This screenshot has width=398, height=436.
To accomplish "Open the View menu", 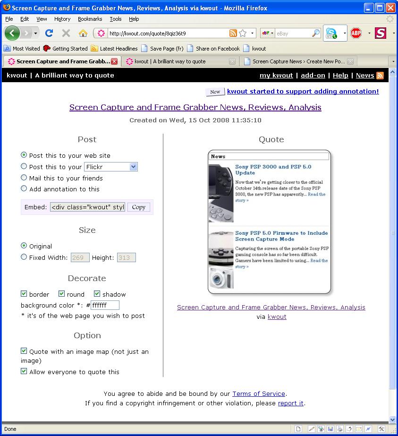I will pyautogui.click(x=42, y=19).
